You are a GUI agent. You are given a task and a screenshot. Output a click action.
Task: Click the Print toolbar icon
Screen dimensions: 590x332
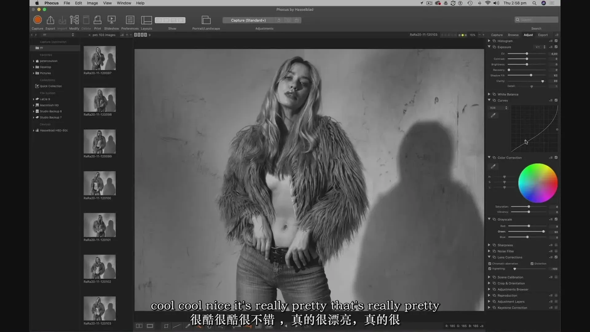tap(97, 20)
